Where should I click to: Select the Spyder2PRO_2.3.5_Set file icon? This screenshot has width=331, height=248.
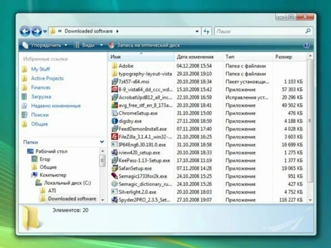point(114,200)
